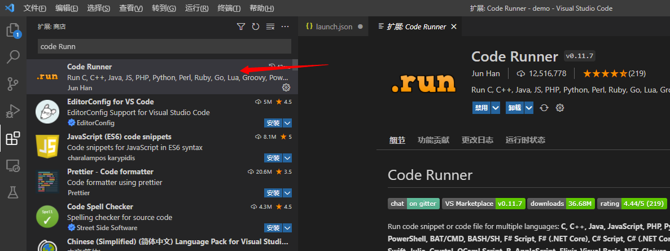The width and height of the screenshot is (670, 251).
Task: Click the extension search input field
Action: tap(164, 46)
